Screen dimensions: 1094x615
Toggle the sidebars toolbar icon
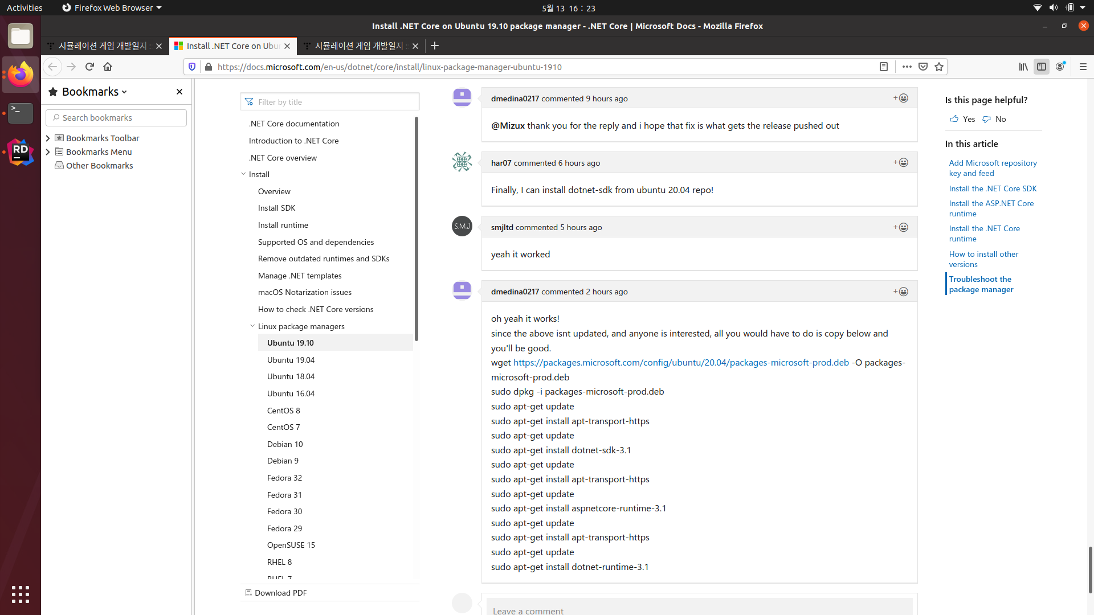(x=1042, y=67)
